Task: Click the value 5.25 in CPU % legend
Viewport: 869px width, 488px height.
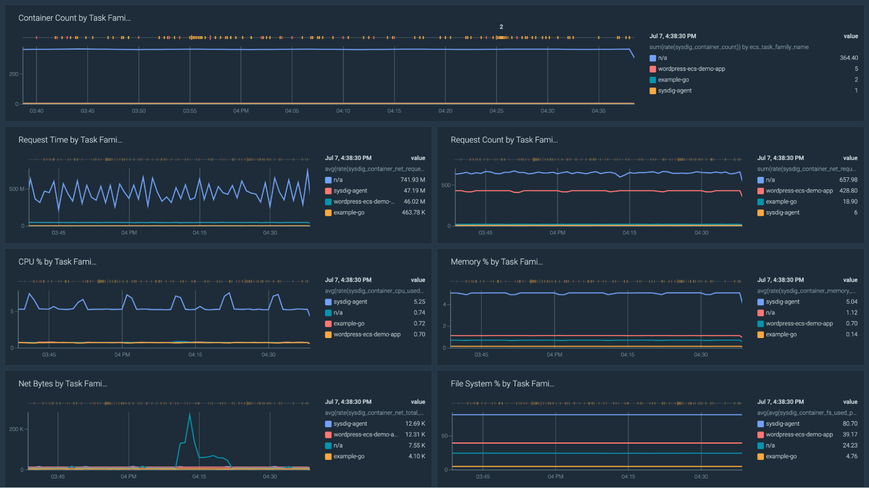Action: 419,302
